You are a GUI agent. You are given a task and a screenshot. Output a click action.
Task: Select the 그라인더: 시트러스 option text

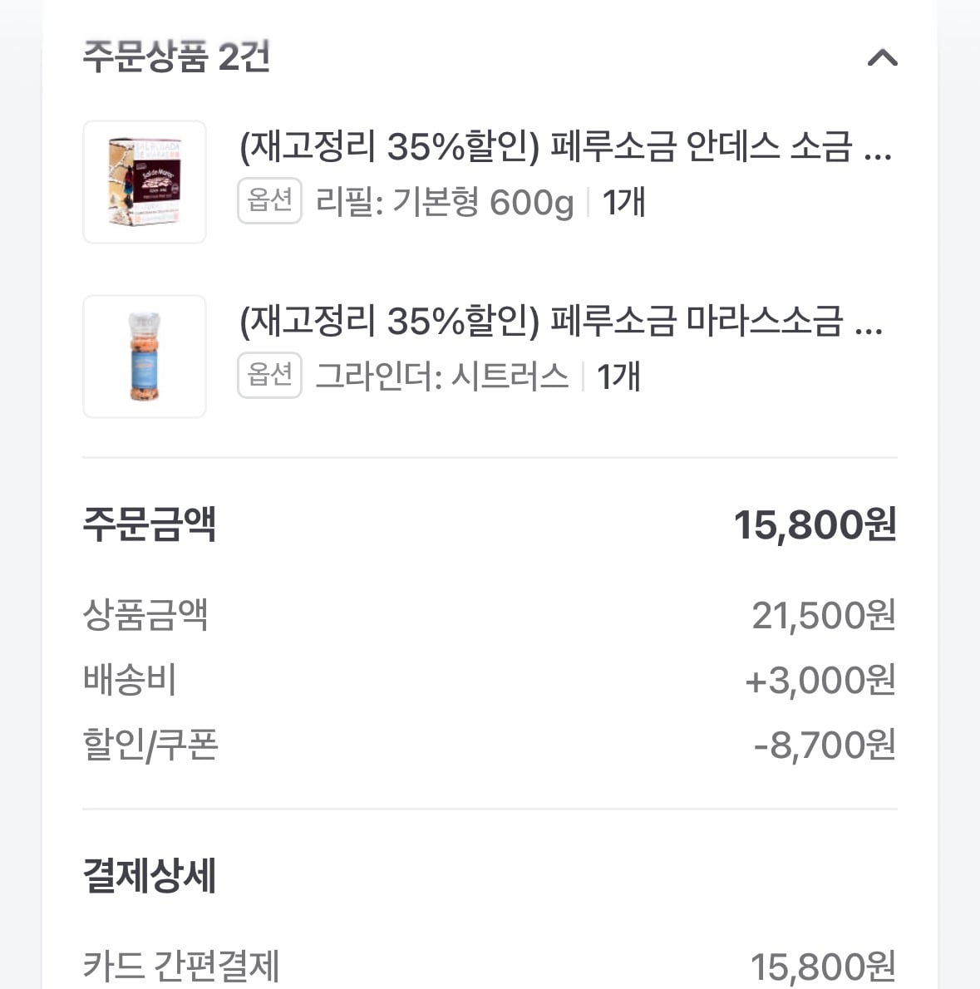(442, 376)
